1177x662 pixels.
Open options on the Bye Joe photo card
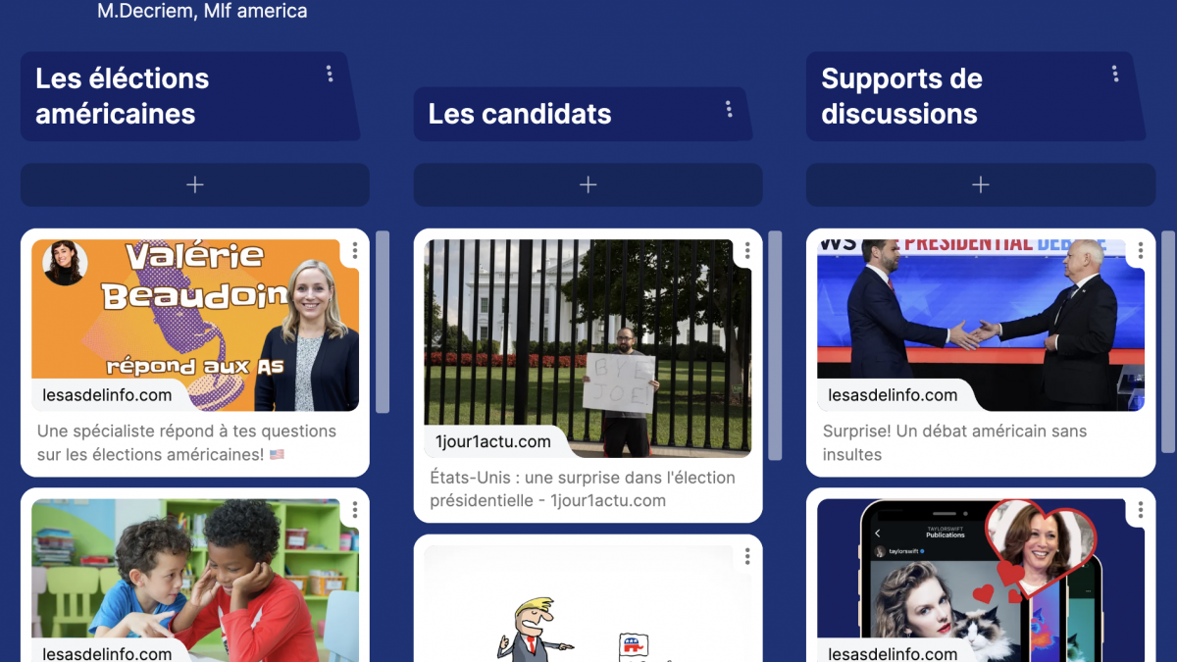(x=747, y=252)
